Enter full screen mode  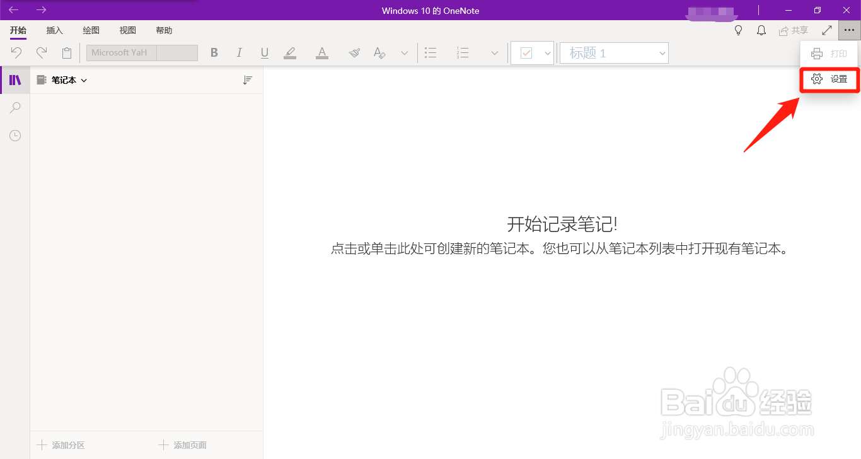click(x=827, y=30)
